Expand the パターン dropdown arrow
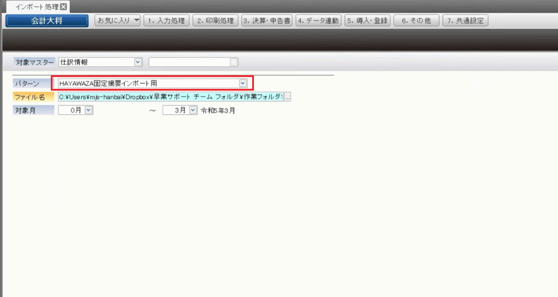 pyautogui.click(x=244, y=83)
